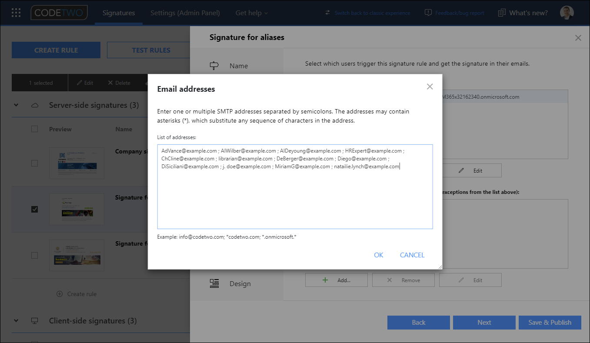The height and width of the screenshot is (343, 590).
Task: Click the monitor icon beside Client-side signatures
Action: 35,321
